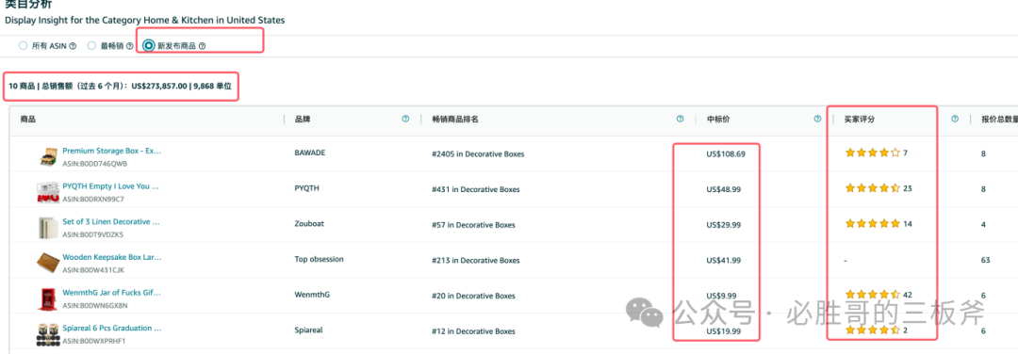Open Spiareal 6 Pcs Graduation link
Viewport: 1018px width, 354px height.
111,328
